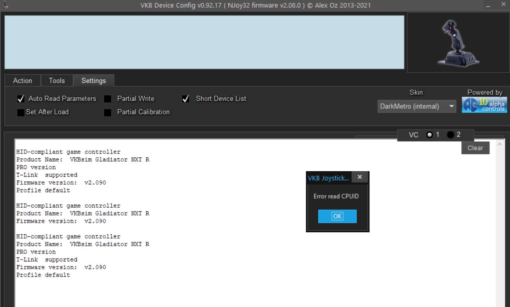Screen dimensions: 510x307
Task: Click the light blue device list area
Action: 204,42
